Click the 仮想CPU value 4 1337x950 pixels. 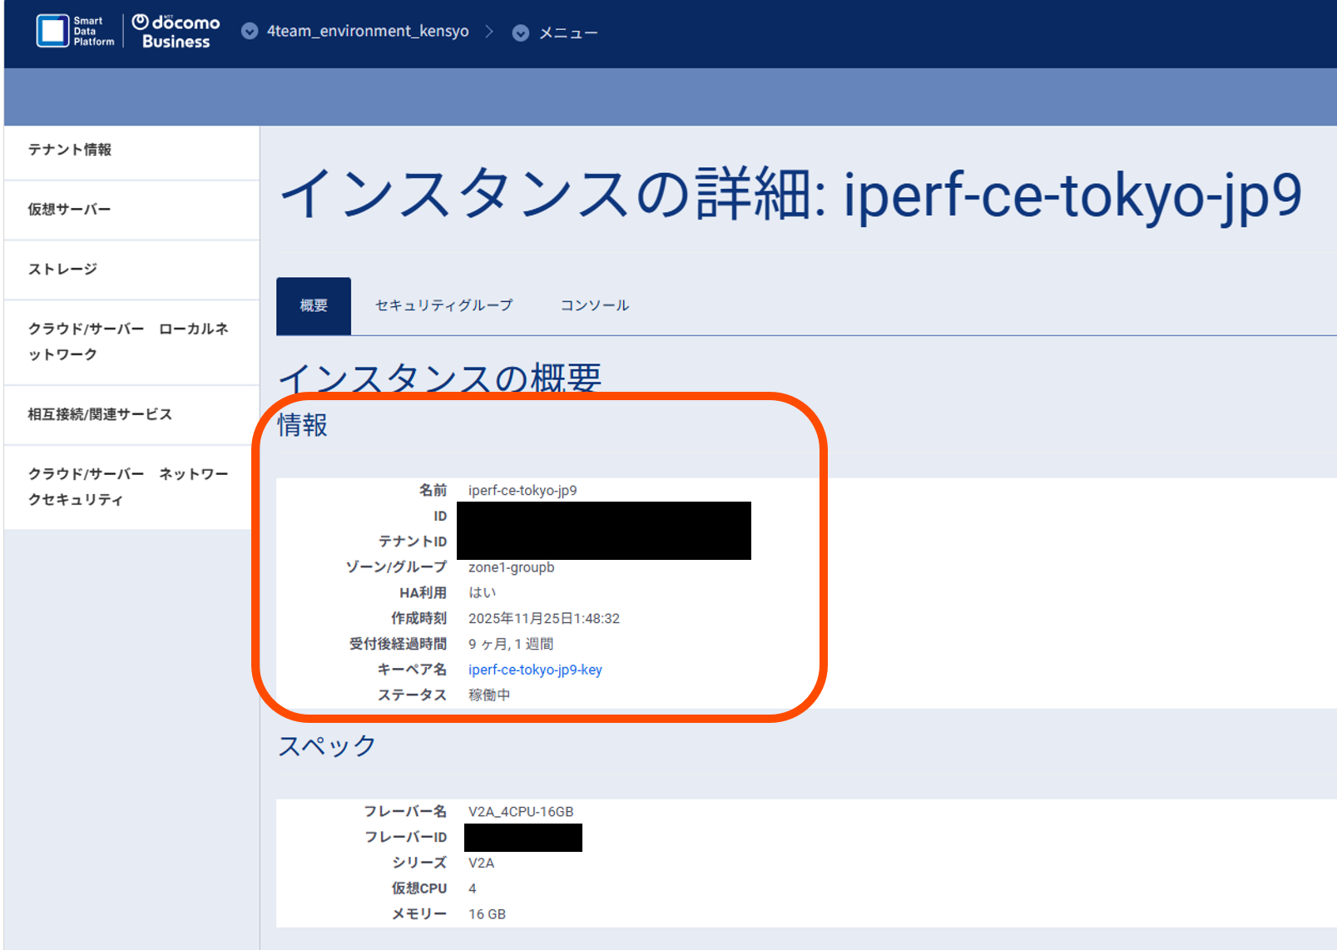pos(473,888)
